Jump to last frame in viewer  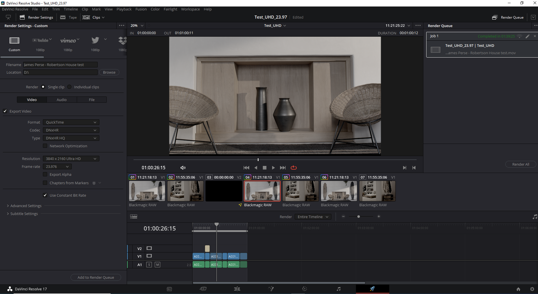(283, 168)
